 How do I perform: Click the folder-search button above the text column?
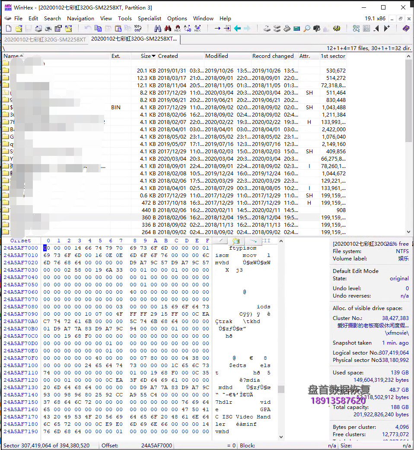(236, 241)
